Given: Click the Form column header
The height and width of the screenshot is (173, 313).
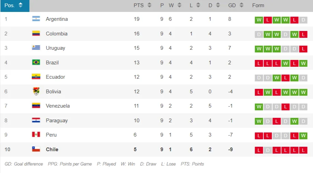Looking at the screenshot, I should click(x=258, y=5).
